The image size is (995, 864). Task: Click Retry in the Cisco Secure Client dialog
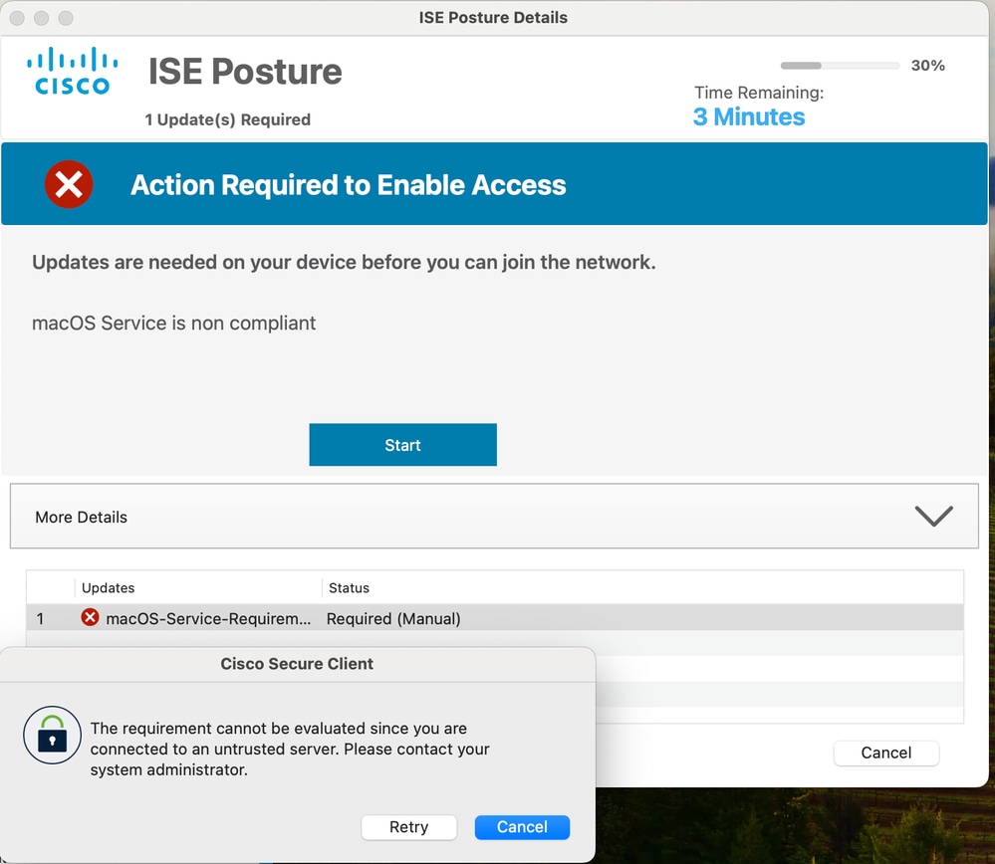408,827
